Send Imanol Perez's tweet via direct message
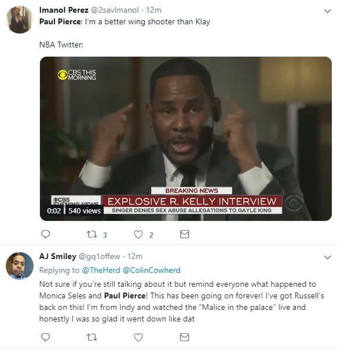This screenshot has width=337, height=351. click(185, 234)
